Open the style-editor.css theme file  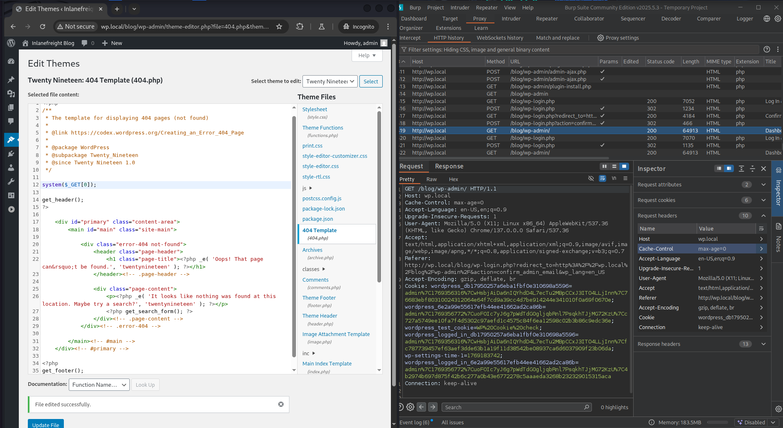(320, 166)
